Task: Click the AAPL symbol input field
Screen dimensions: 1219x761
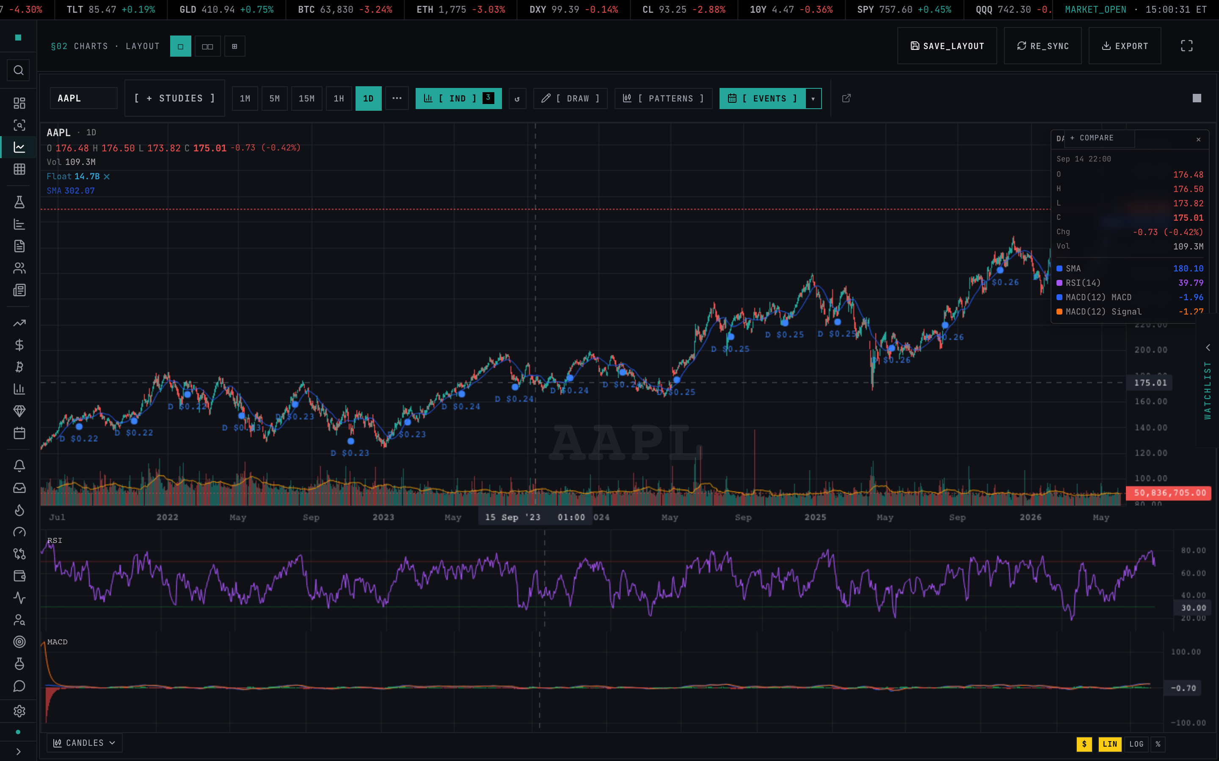Action: 84,98
